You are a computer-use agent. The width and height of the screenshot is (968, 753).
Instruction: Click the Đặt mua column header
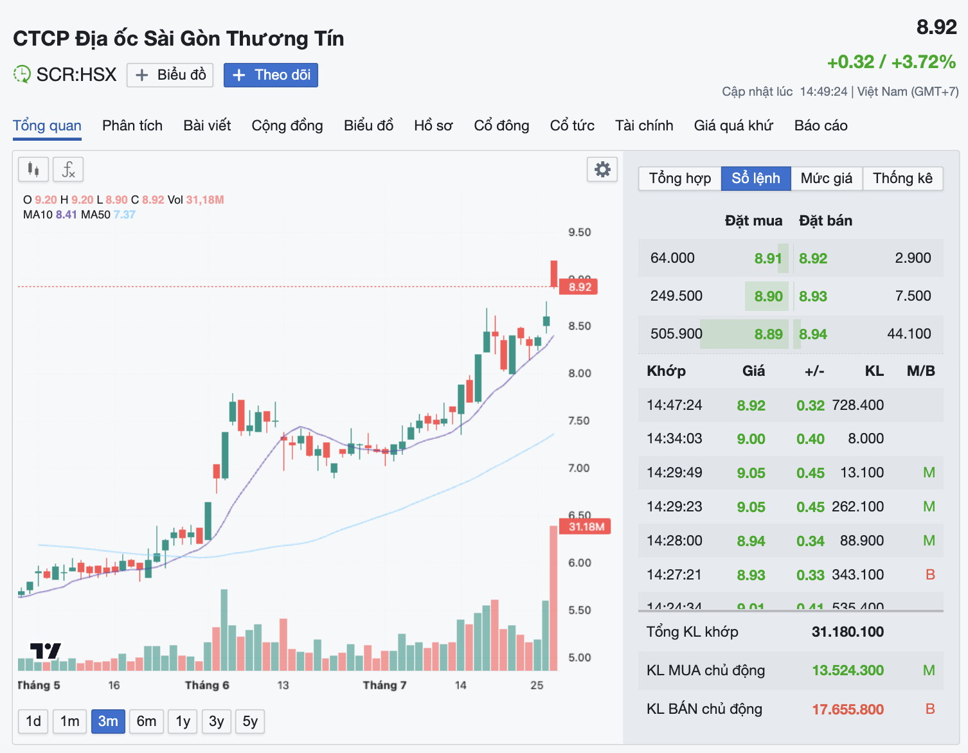point(753,221)
